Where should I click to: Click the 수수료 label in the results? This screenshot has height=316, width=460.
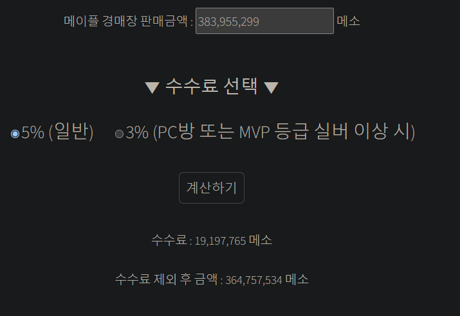tap(169, 240)
